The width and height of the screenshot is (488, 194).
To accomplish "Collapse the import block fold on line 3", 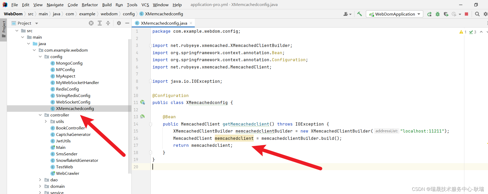I will 150,46.
